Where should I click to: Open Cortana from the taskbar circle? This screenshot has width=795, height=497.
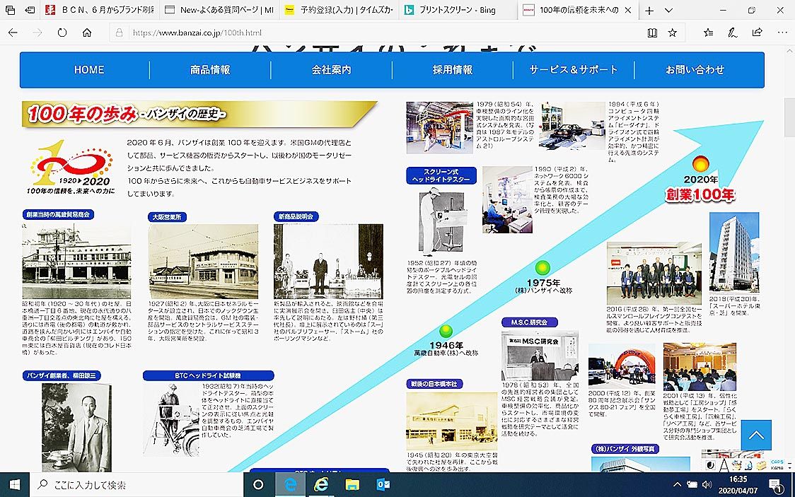click(259, 485)
